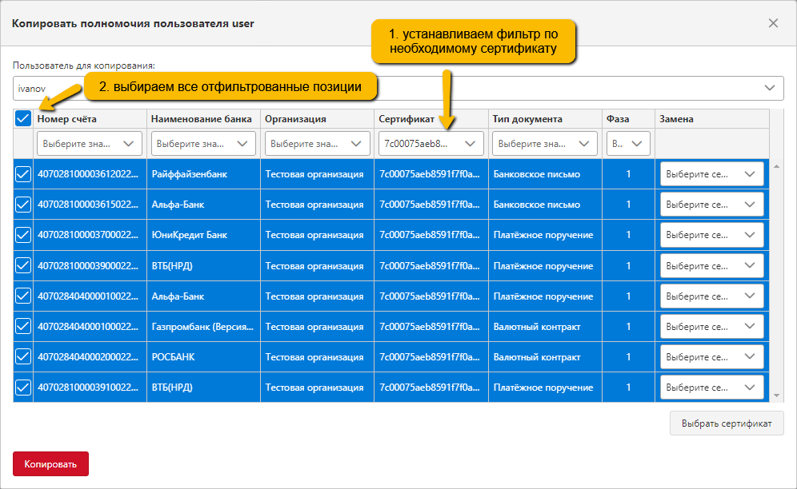The width and height of the screenshot is (797, 489).
Task: Click Тестовая организация in the Газпромбанк row
Action: (x=314, y=327)
